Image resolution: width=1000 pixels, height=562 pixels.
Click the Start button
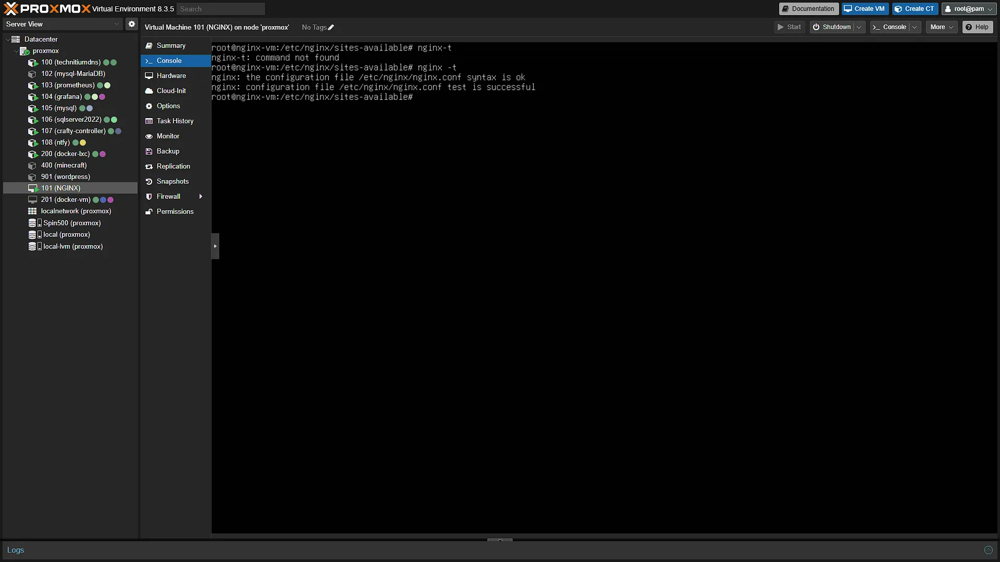[790, 27]
